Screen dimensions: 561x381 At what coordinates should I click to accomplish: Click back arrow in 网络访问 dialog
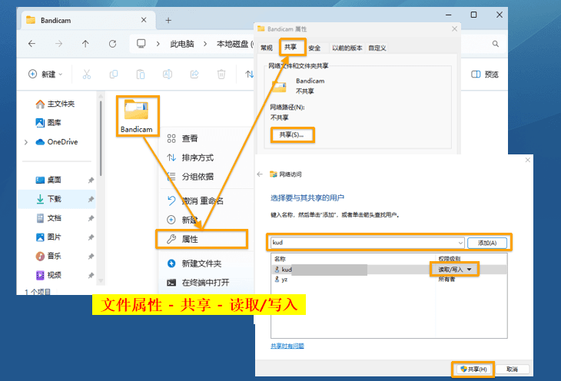260,174
